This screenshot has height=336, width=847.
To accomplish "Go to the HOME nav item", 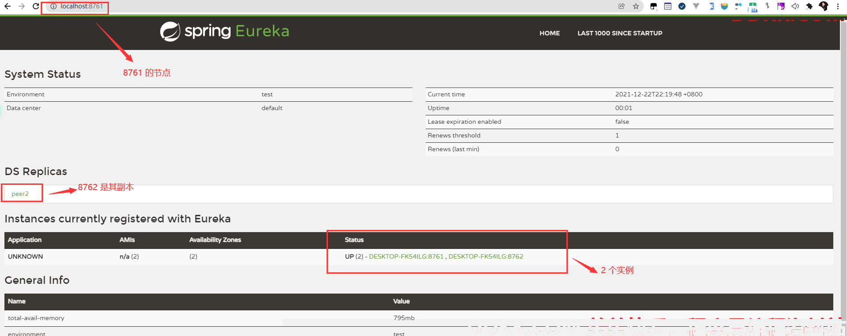I will coord(550,33).
